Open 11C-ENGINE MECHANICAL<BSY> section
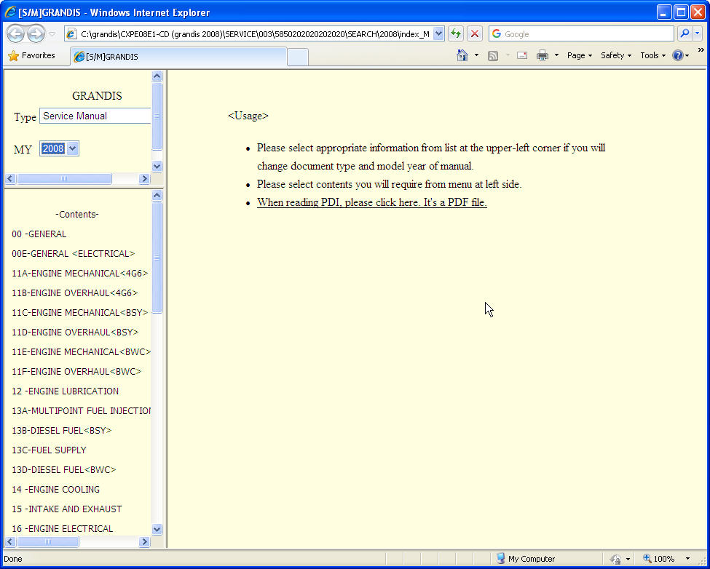The image size is (710, 569). pyautogui.click(x=79, y=313)
